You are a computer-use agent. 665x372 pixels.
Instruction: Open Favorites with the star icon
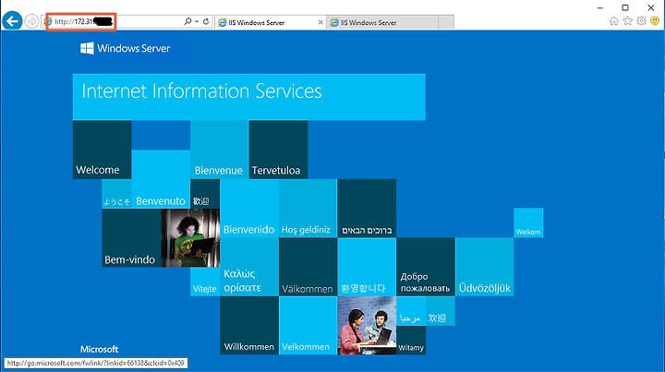(628, 20)
